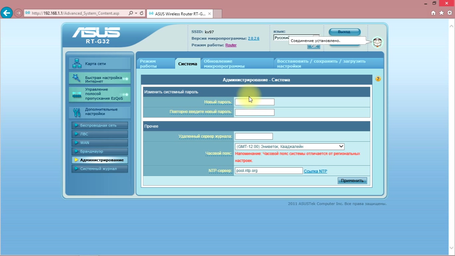Open the Ссылка NTP link
Screen dimensions: 455x256
(x=315, y=171)
